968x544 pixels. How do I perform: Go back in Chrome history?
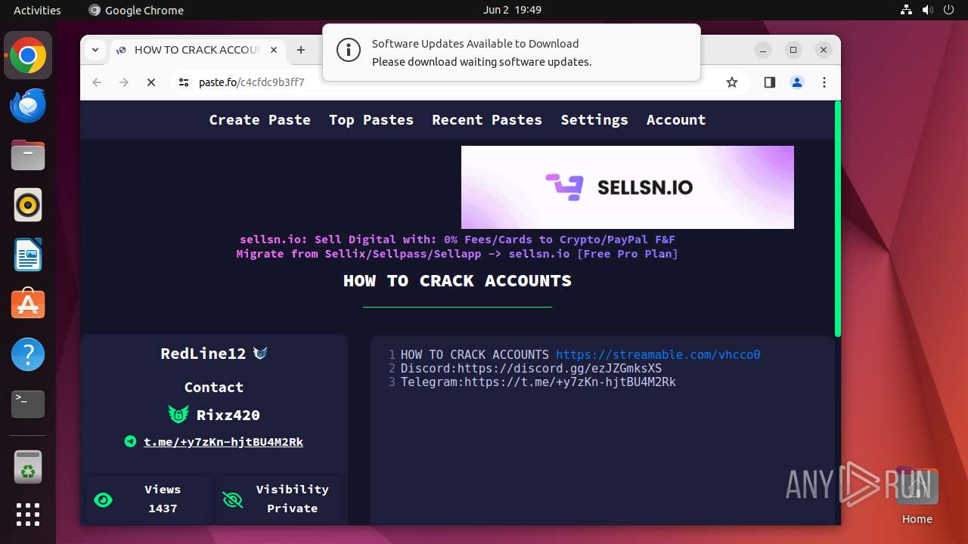tap(97, 82)
